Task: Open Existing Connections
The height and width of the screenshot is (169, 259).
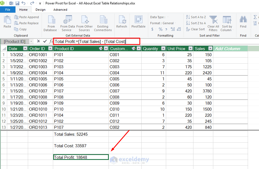Action: (x=103, y=23)
